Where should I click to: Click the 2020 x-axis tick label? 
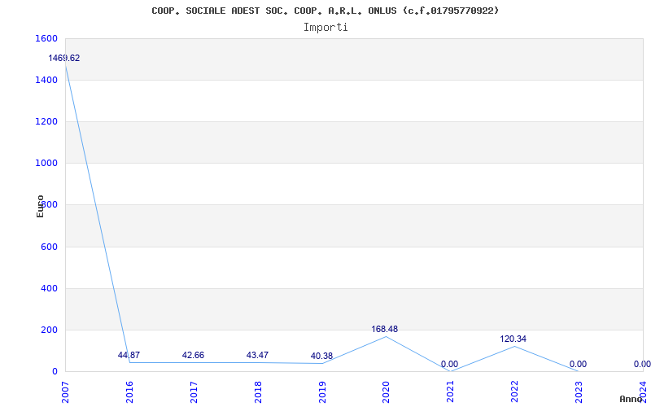coord(386,391)
